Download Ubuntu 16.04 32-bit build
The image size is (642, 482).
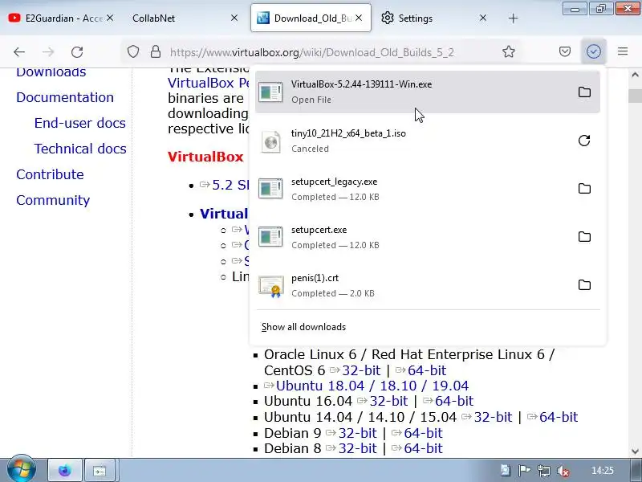(388, 401)
